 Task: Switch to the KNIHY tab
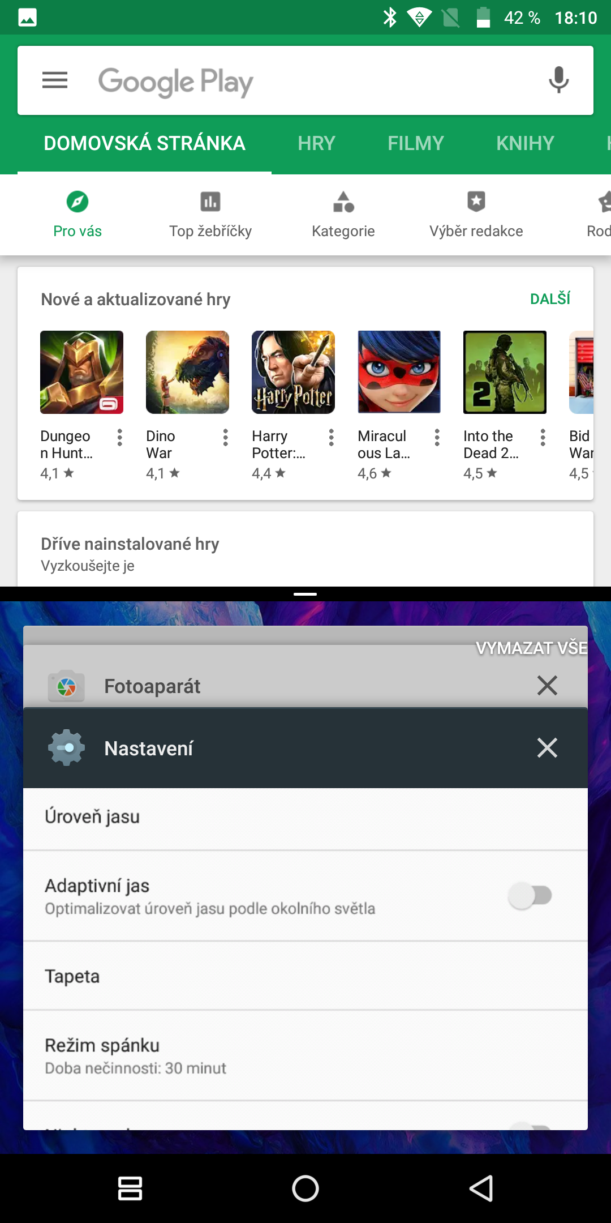click(525, 143)
